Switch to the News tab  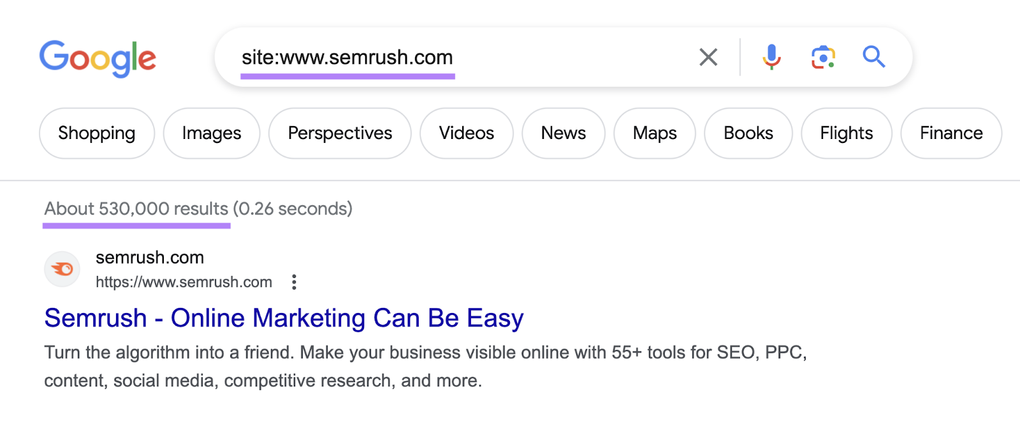563,133
